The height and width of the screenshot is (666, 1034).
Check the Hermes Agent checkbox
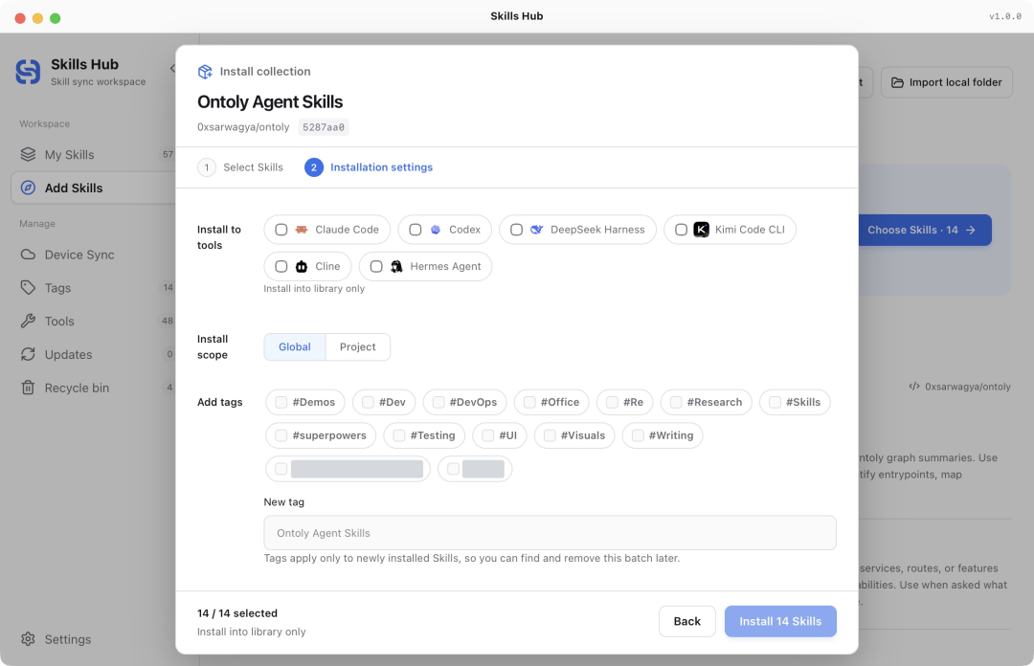click(x=376, y=266)
